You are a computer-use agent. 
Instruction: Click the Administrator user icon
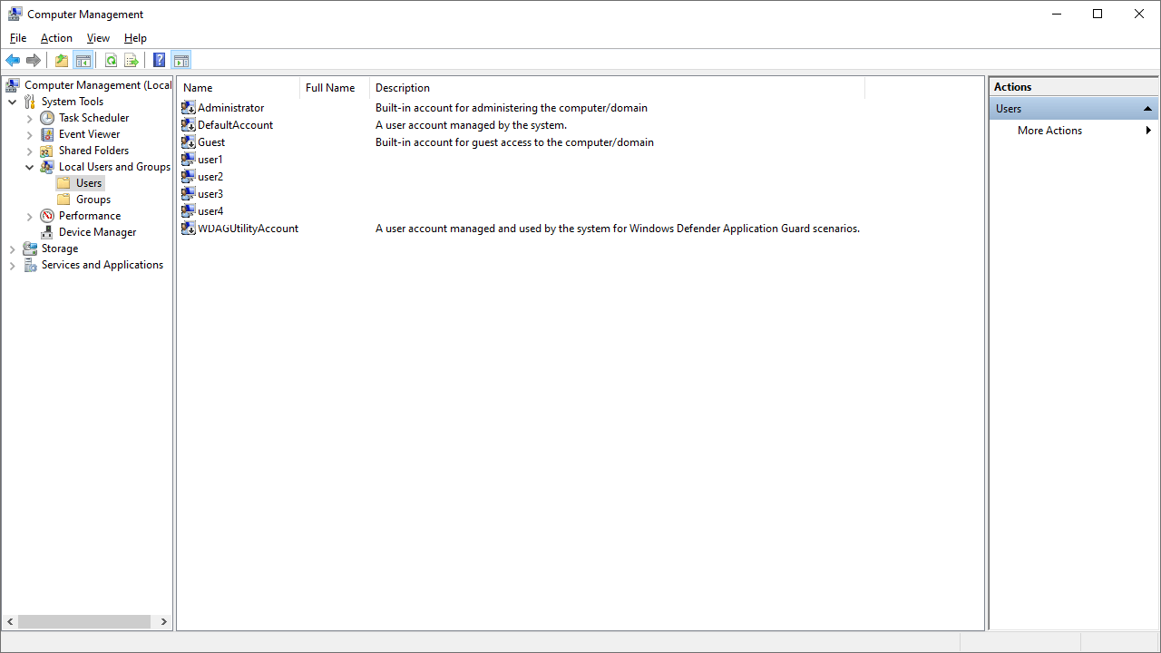point(189,107)
